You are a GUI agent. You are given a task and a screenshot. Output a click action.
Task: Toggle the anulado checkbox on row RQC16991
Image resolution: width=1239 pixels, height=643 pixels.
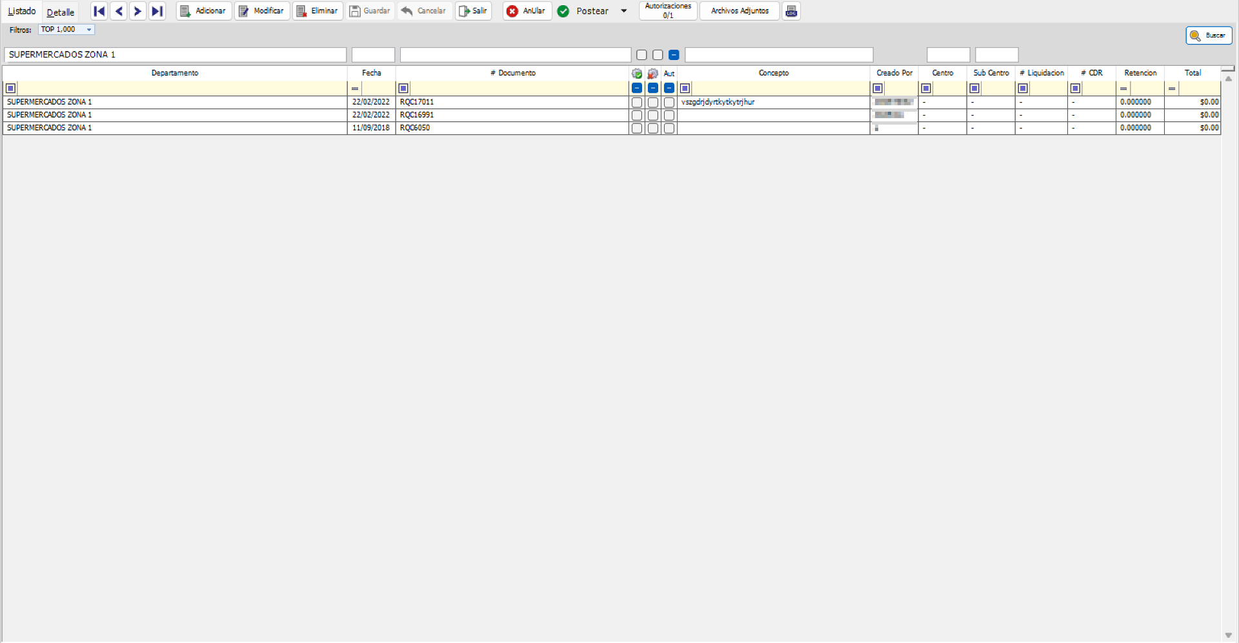coord(653,115)
